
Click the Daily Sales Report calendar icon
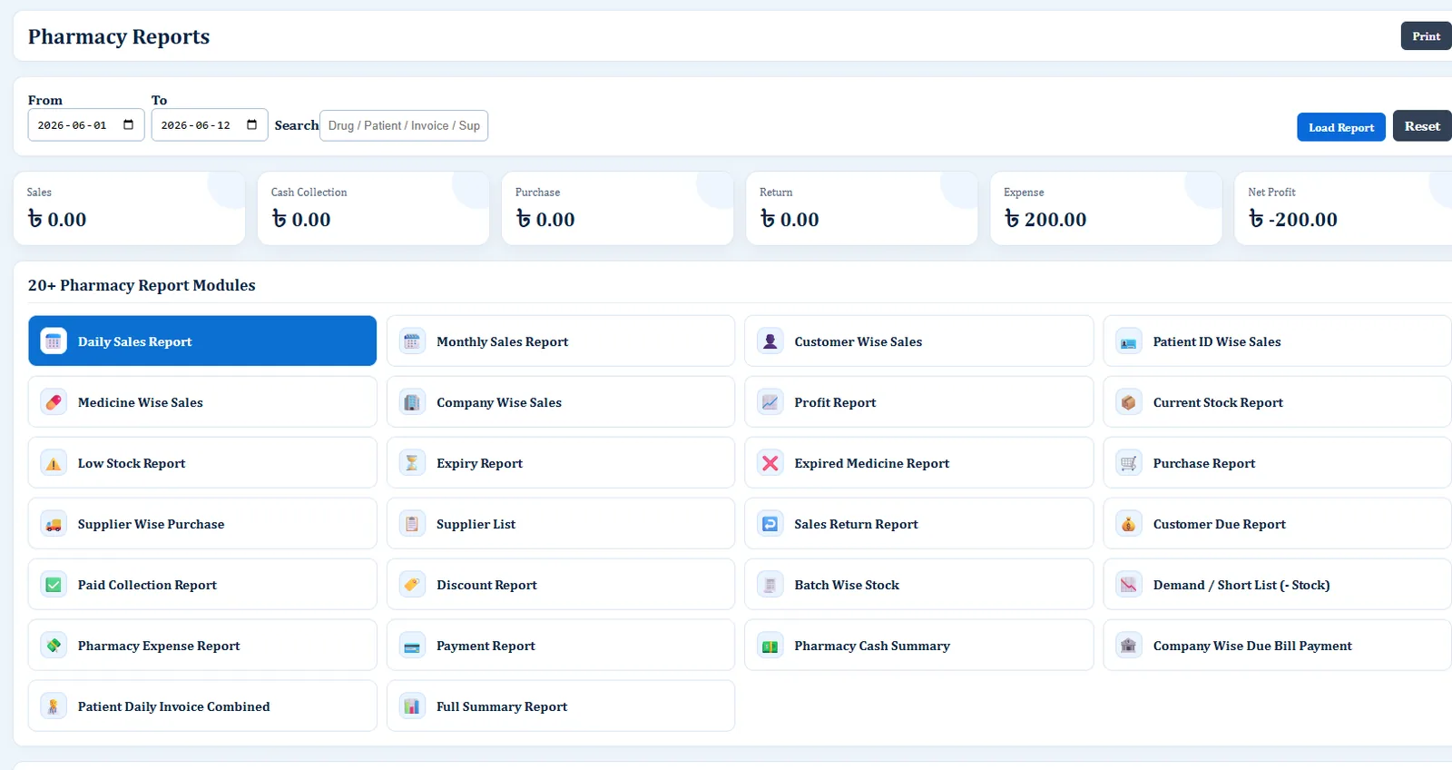coord(54,341)
